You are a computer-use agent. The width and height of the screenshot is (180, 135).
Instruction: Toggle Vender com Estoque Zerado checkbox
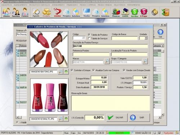point(124,70)
